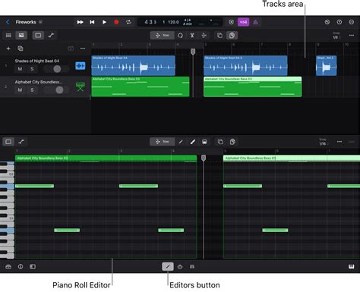Screen dimensions: 360x292
Task: Click the Piano Roll rectangle view button
Action: point(8,142)
